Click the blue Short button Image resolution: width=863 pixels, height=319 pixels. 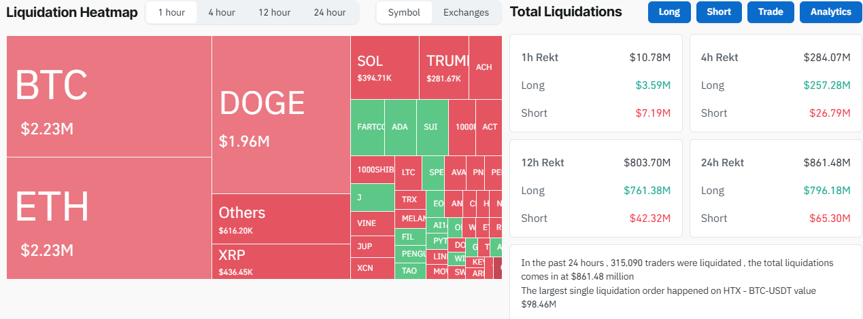click(719, 12)
